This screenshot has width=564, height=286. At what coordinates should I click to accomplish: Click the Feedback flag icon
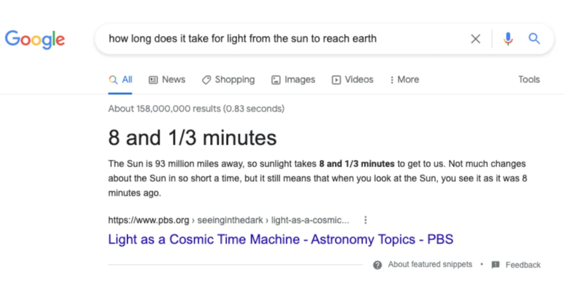click(495, 265)
